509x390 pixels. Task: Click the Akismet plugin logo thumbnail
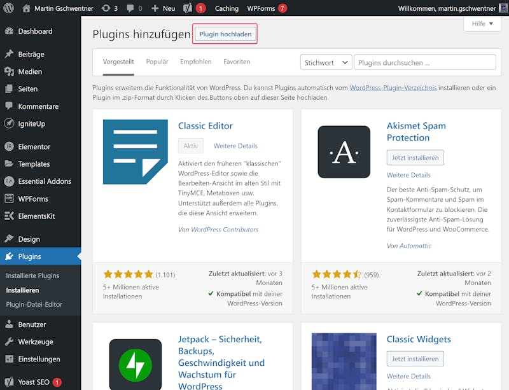point(344,152)
